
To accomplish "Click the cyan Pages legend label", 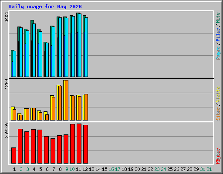I will coord(218,53).
